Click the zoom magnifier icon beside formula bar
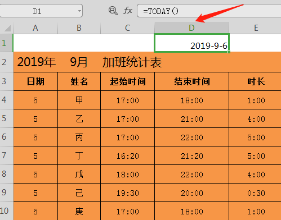 (113, 11)
